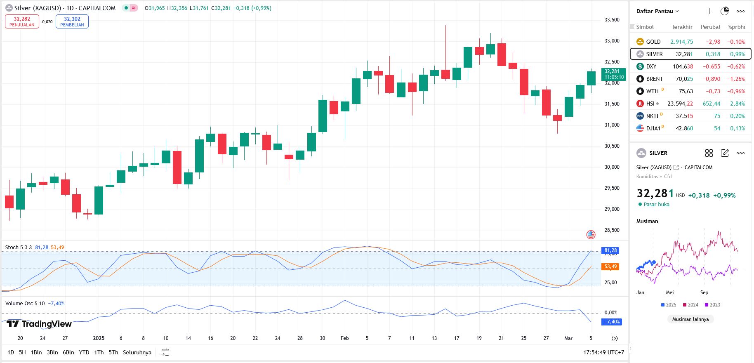Select the YTD time range

click(x=84, y=352)
